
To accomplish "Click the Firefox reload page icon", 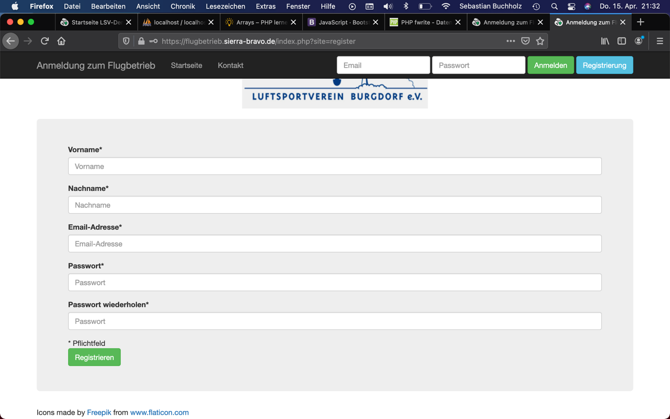I will pyautogui.click(x=45, y=41).
